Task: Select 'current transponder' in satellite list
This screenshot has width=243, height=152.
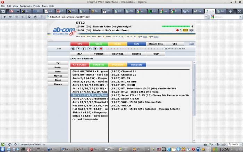Action: (85, 119)
